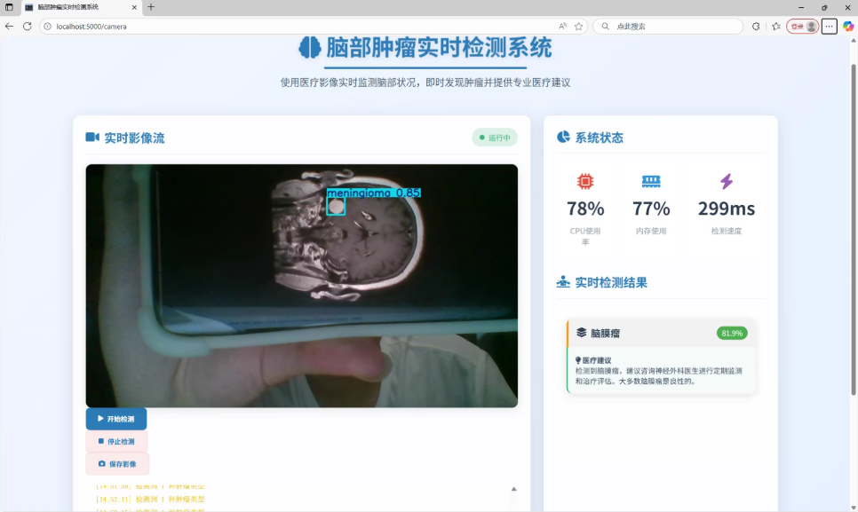Click the site information icon in address bar

(48, 27)
